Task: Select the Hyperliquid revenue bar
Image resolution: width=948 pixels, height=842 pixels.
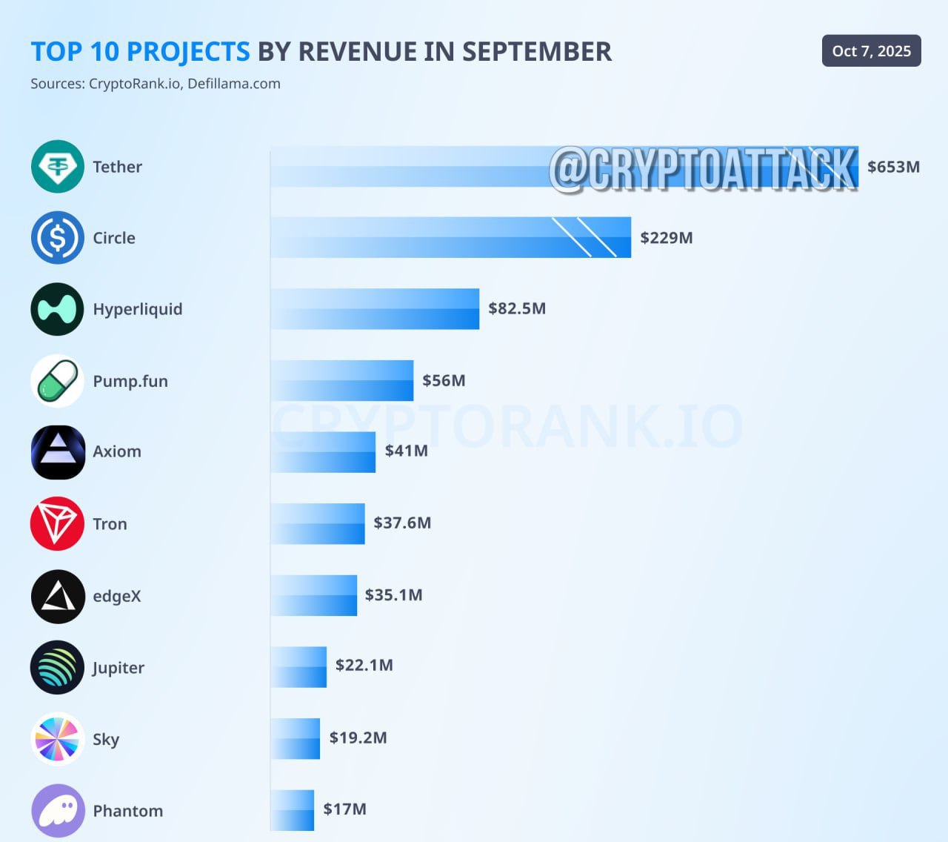Action: (x=375, y=309)
